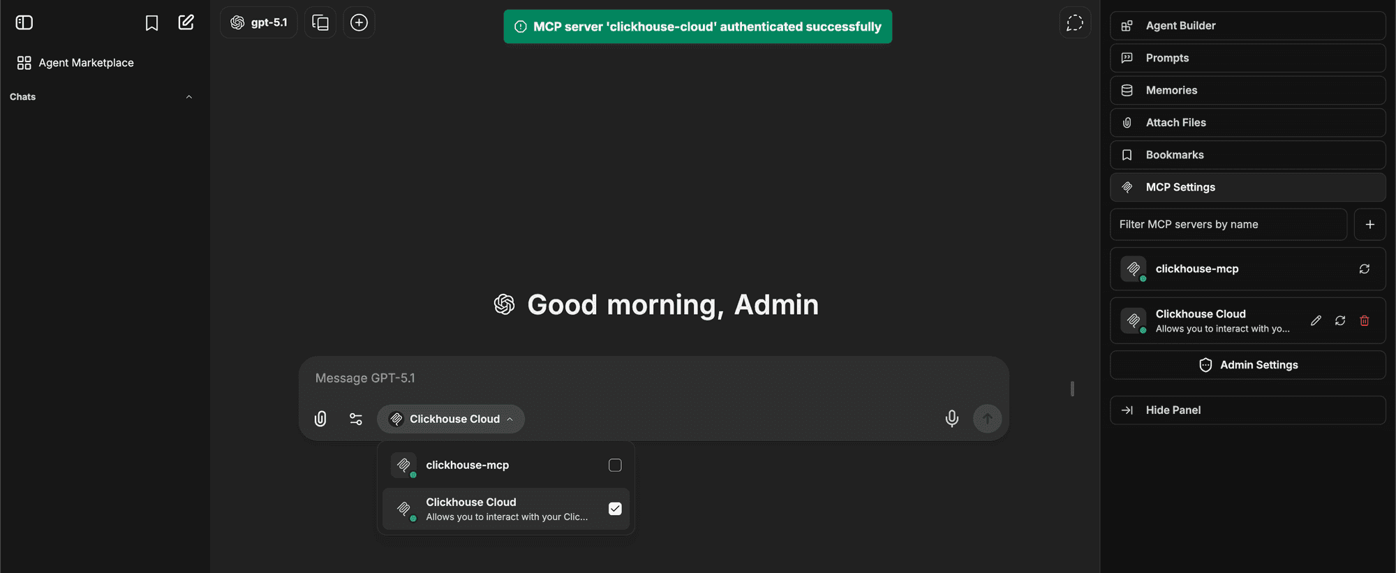Delete Clickhouse Cloud server trash icon

coord(1365,320)
